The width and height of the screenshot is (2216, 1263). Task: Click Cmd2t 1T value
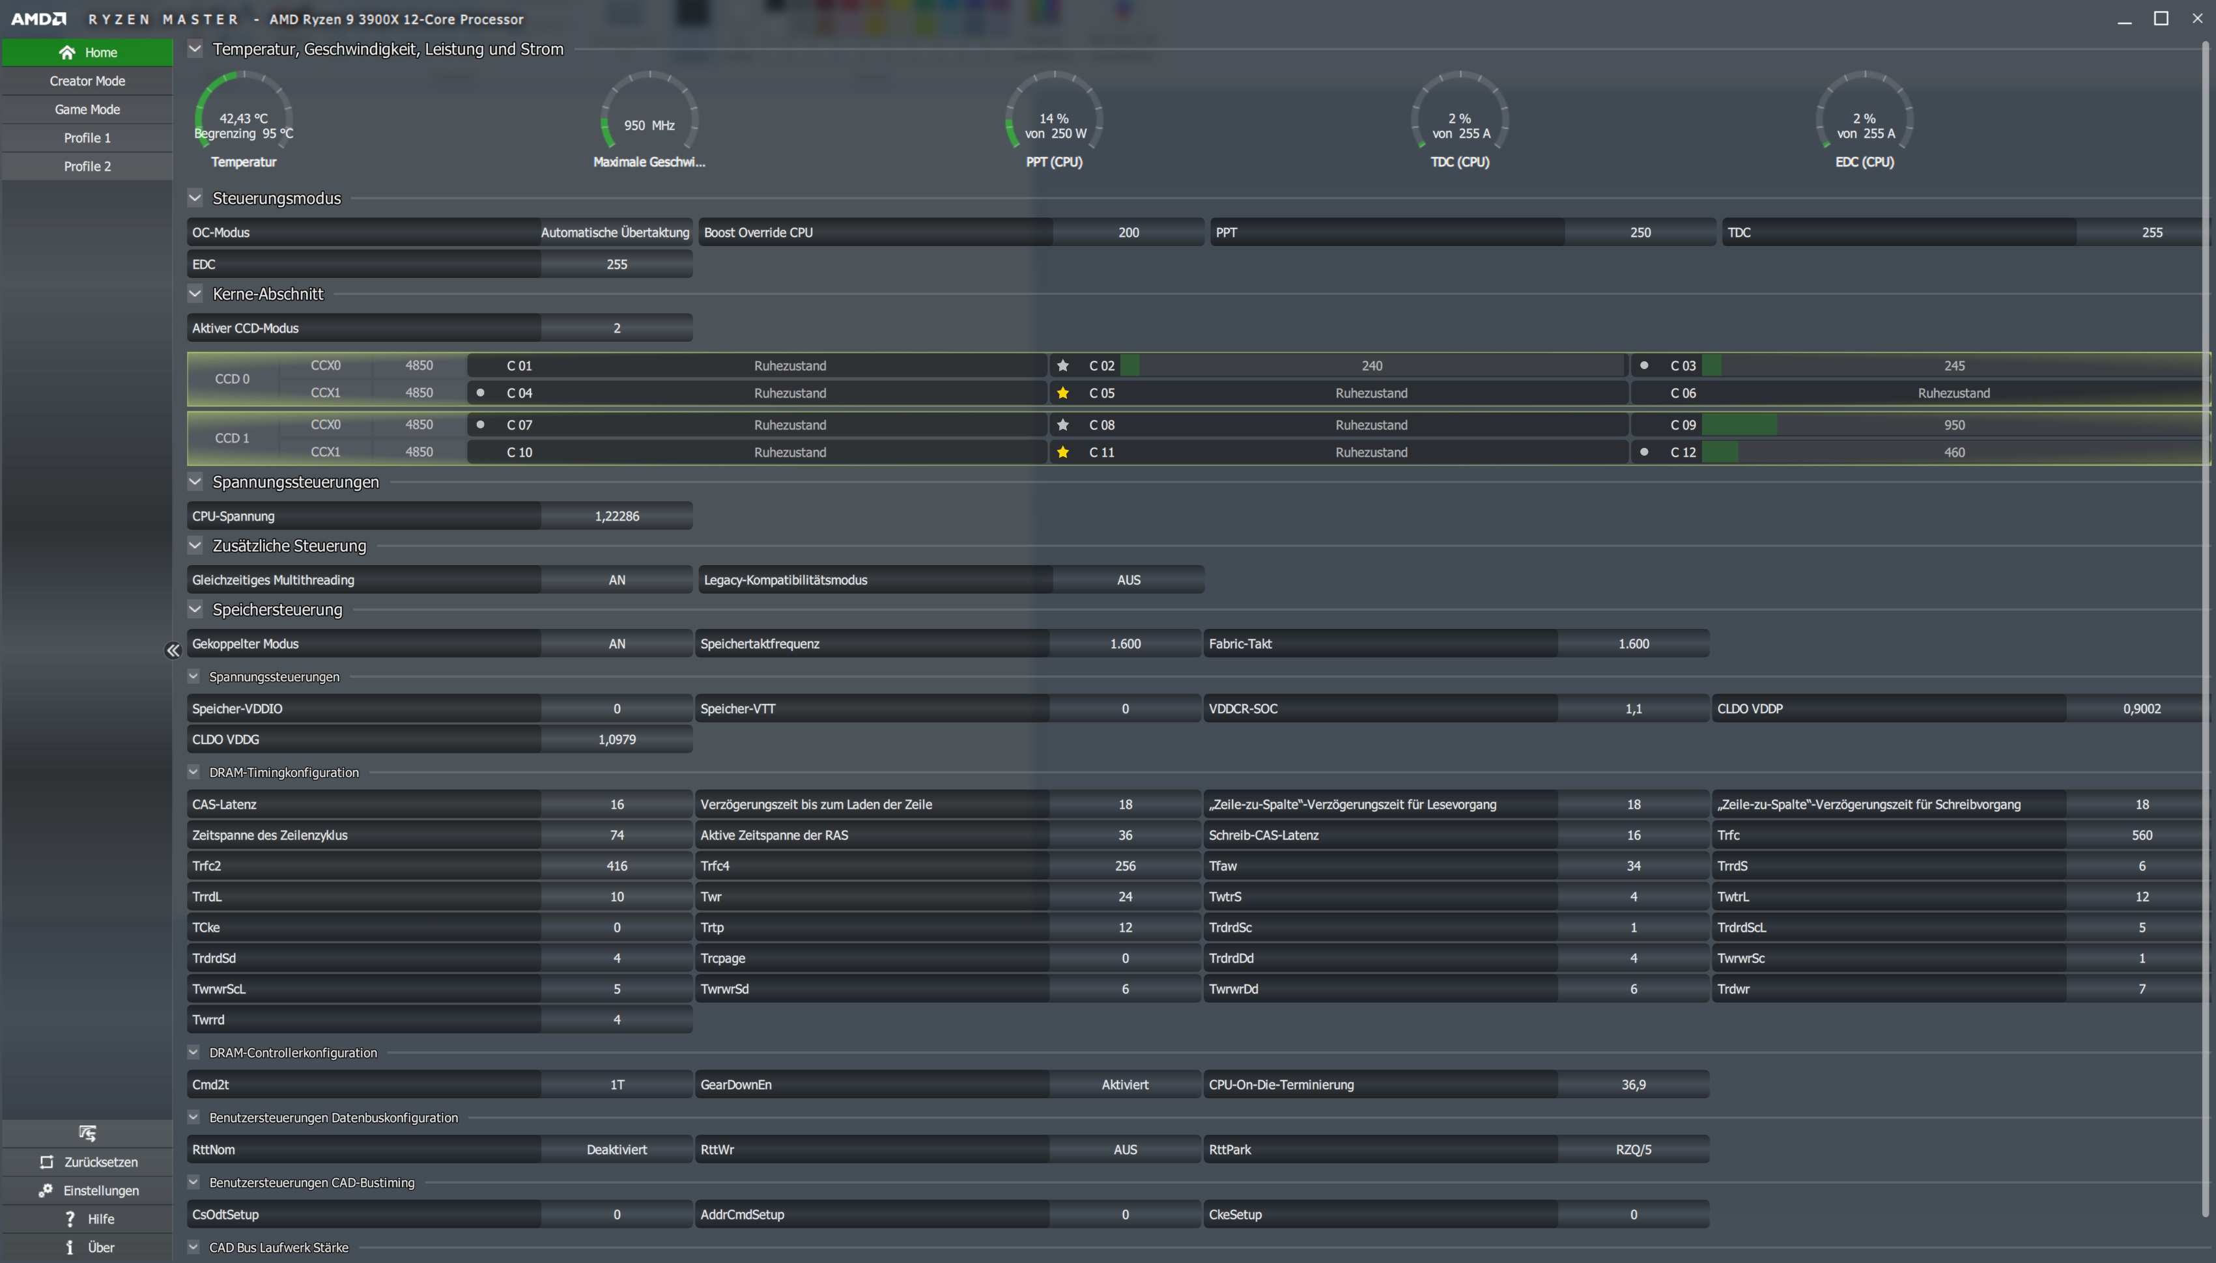[617, 1085]
